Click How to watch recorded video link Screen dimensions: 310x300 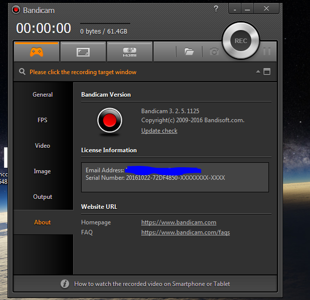(x=152, y=284)
